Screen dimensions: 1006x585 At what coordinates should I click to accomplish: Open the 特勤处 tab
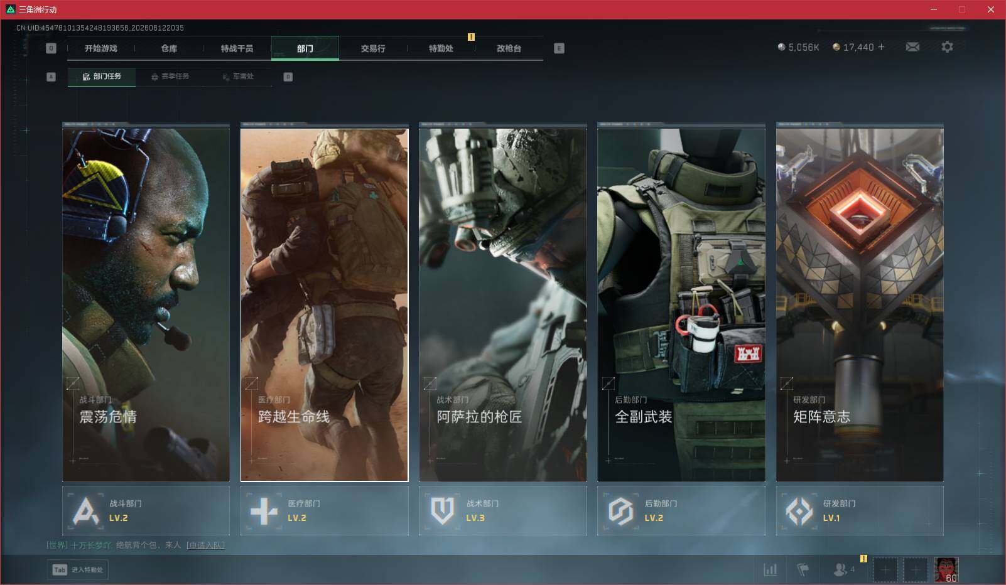click(x=441, y=48)
